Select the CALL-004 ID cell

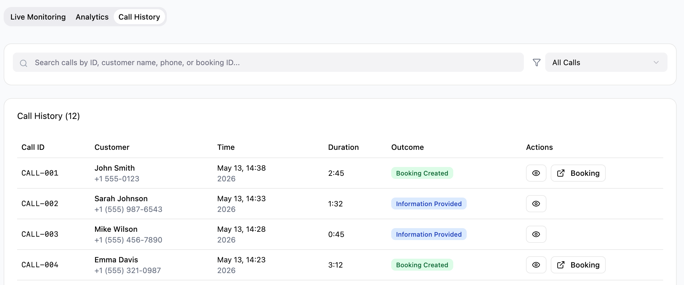[x=40, y=265]
